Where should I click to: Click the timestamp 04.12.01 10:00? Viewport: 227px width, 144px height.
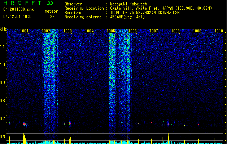click(x=18, y=17)
